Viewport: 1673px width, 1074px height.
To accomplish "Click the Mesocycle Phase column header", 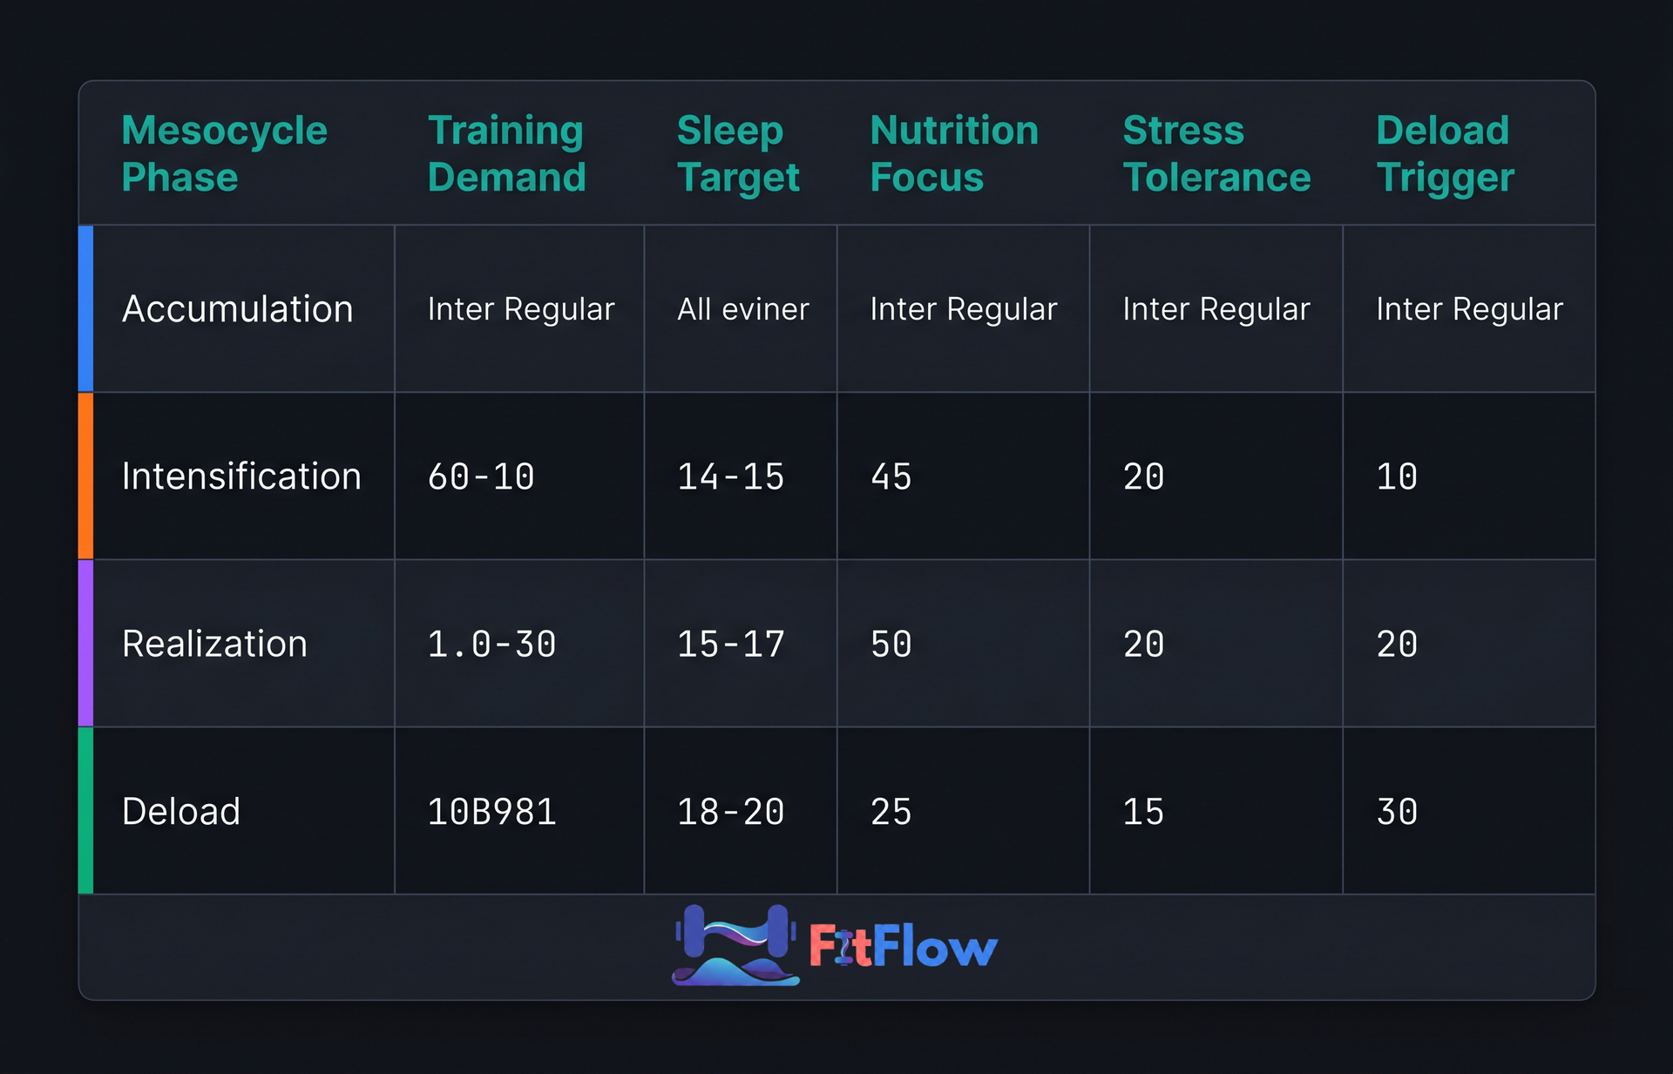I will pos(224,153).
